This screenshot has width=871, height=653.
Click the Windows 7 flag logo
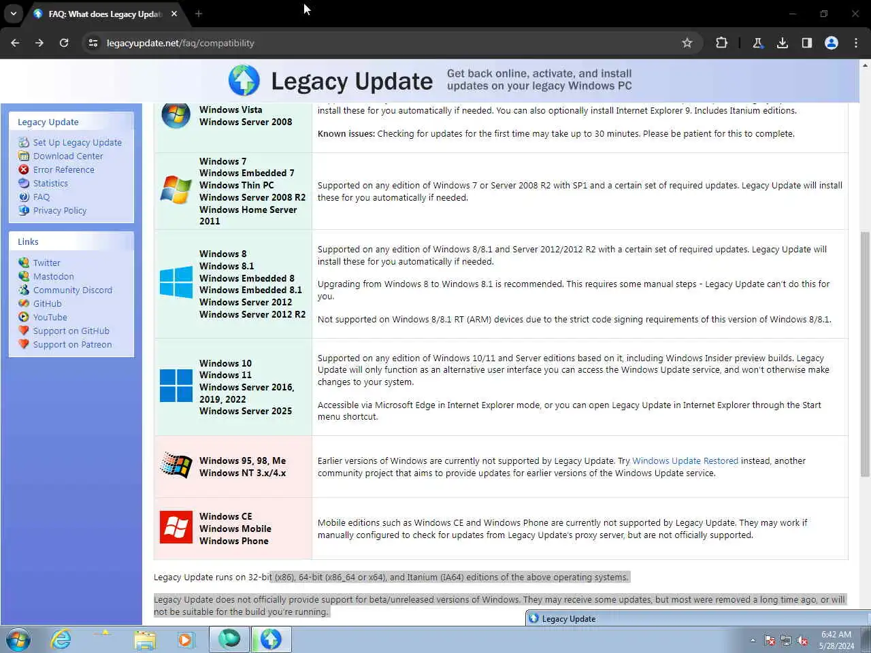[176, 190]
